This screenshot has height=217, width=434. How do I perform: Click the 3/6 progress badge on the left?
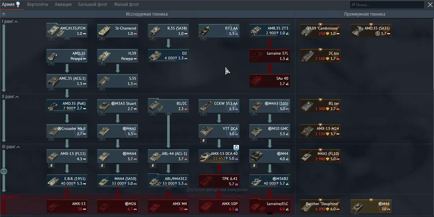pos(4,171)
